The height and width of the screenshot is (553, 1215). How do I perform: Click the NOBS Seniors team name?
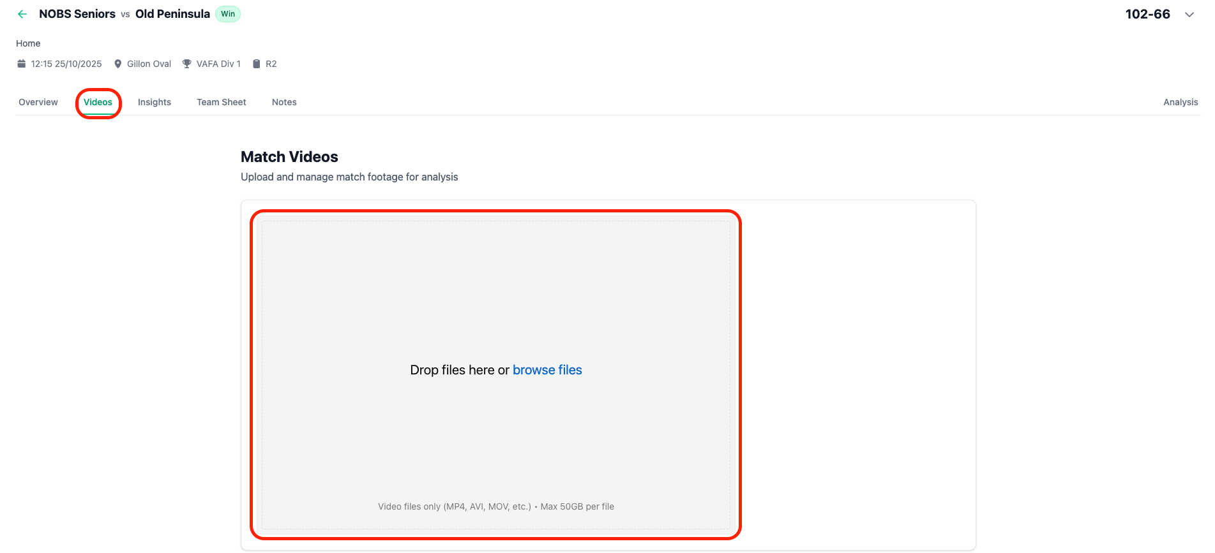(x=77, y=14)
